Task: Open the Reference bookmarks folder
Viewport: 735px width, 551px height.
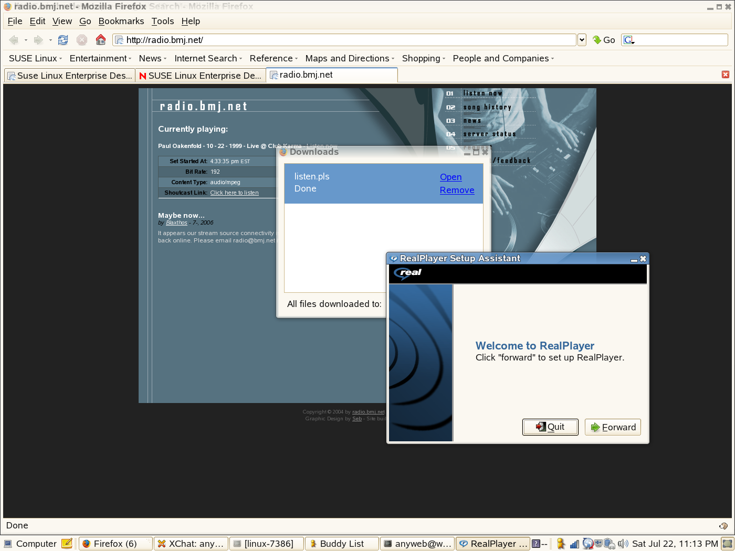Action: coord(274,58)
